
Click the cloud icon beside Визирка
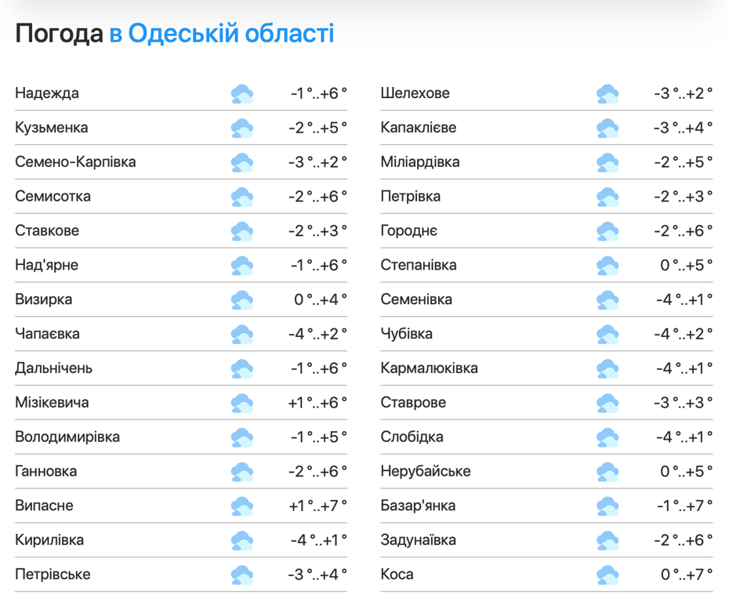242,300
